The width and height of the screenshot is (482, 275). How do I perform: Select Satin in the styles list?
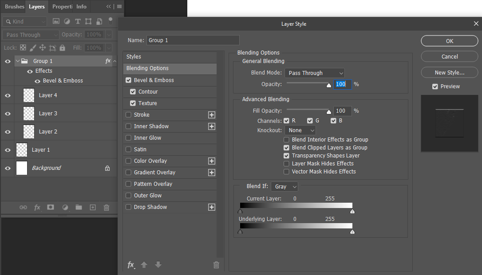coord(140,149)
